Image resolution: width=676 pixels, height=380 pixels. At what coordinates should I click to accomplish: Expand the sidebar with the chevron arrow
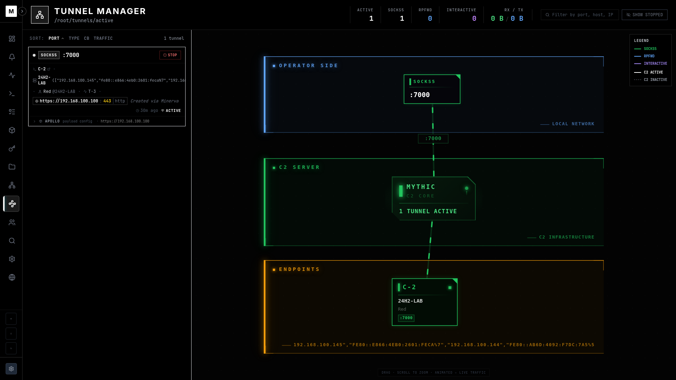point(22,11)
